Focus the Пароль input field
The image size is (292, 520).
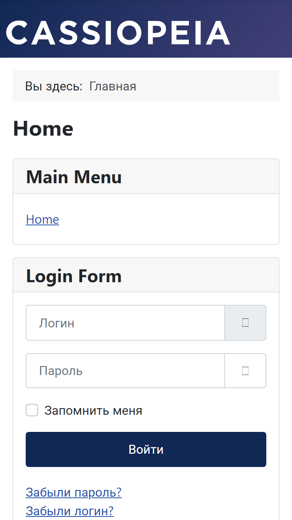pyautogui.click(x=125, y=371)
